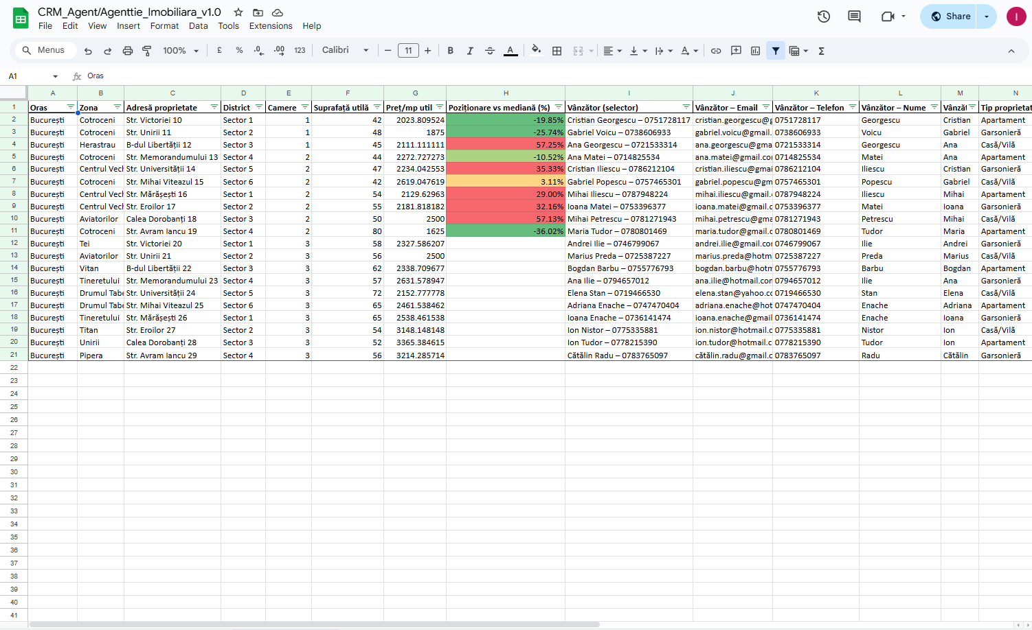
Task: Toggle italic formatting
Action: [x=470, y=51]
